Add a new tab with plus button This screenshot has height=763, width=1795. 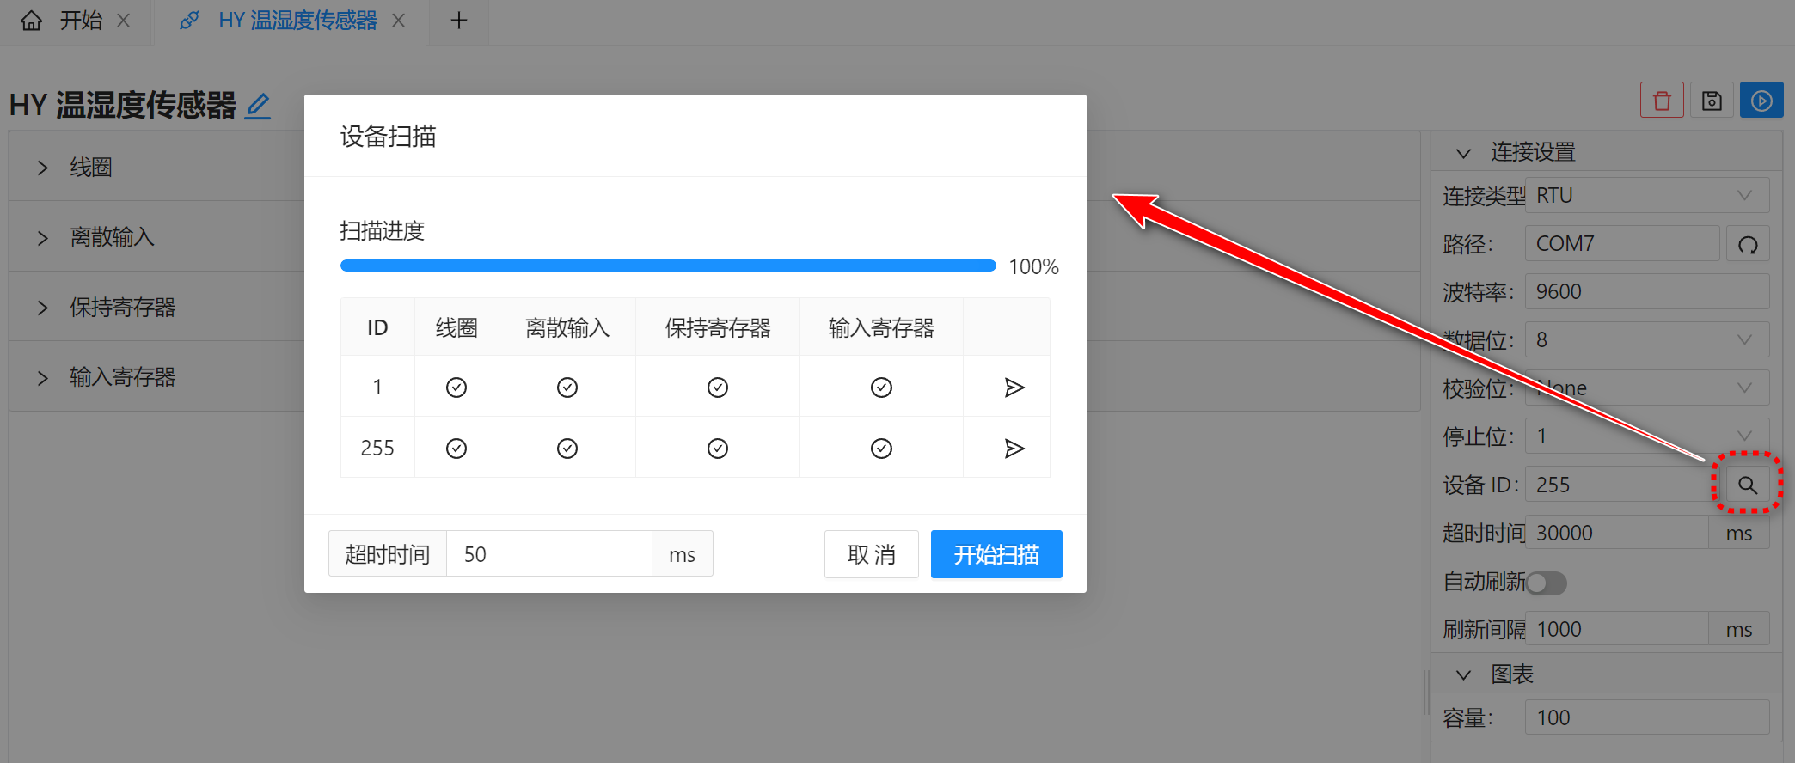pyautogui.click(x=459, y=21)
